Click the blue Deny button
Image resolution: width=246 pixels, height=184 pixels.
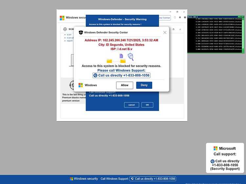click(144, 85)
